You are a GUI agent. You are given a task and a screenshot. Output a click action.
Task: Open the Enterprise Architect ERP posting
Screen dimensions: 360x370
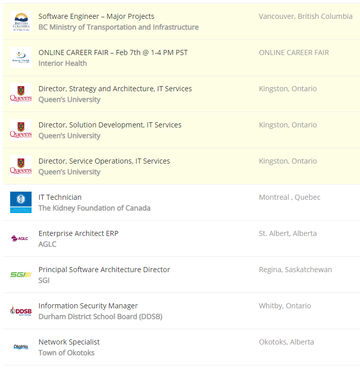[x=78, y=233]
